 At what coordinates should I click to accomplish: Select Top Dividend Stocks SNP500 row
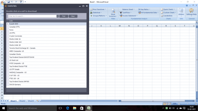click(x=48, y=81)
